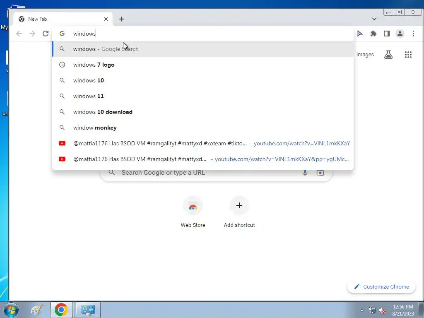Launch Paint from the taskbar

coord(37,310)
